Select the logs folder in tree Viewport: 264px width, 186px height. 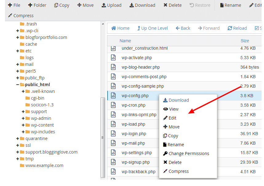[x=27, y=58]
